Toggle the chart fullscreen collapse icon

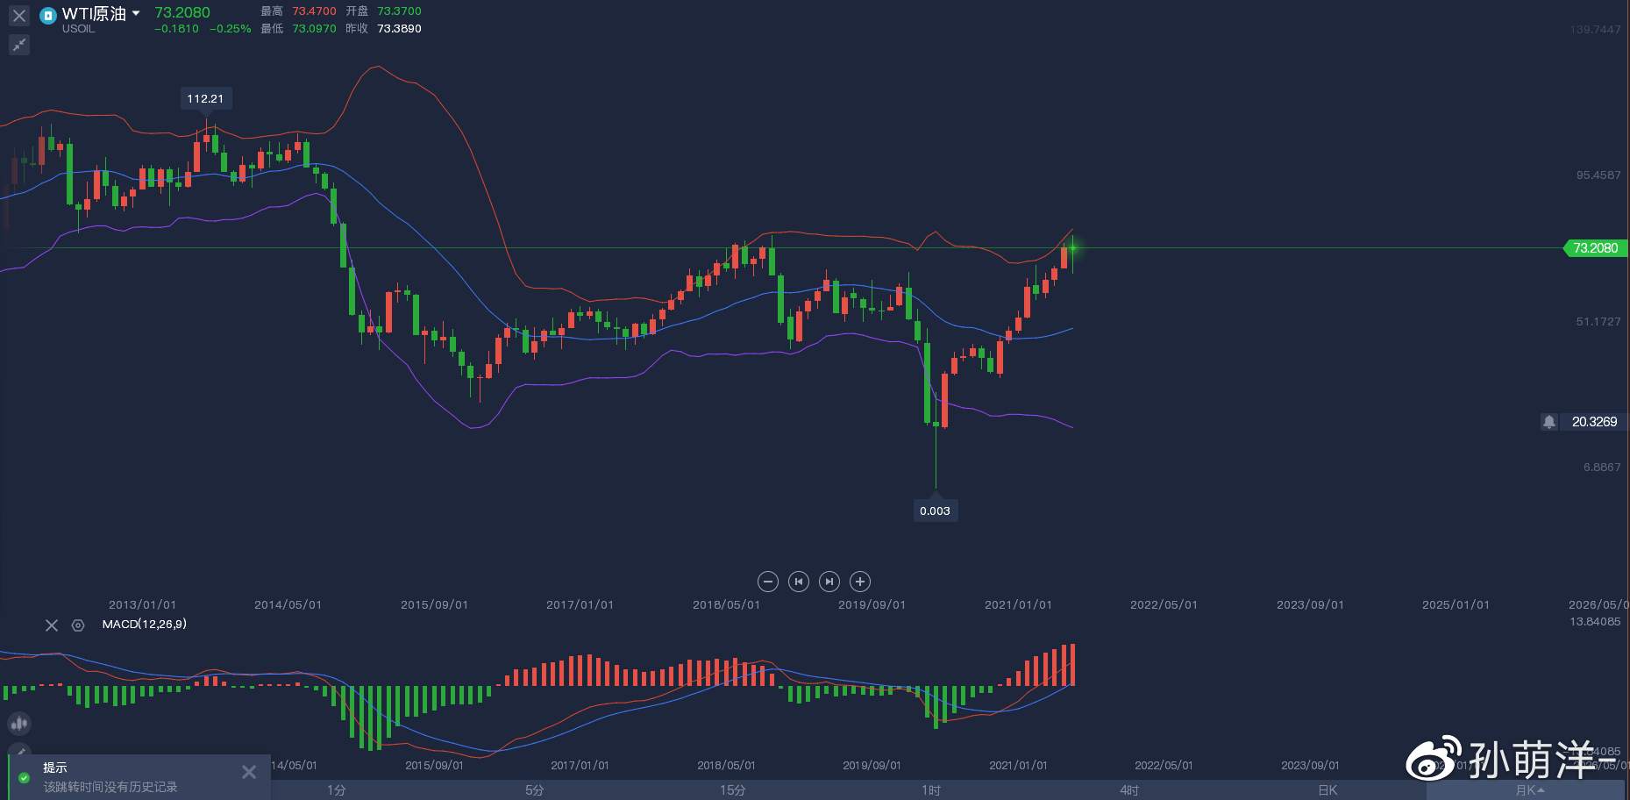tap(18, 45)
